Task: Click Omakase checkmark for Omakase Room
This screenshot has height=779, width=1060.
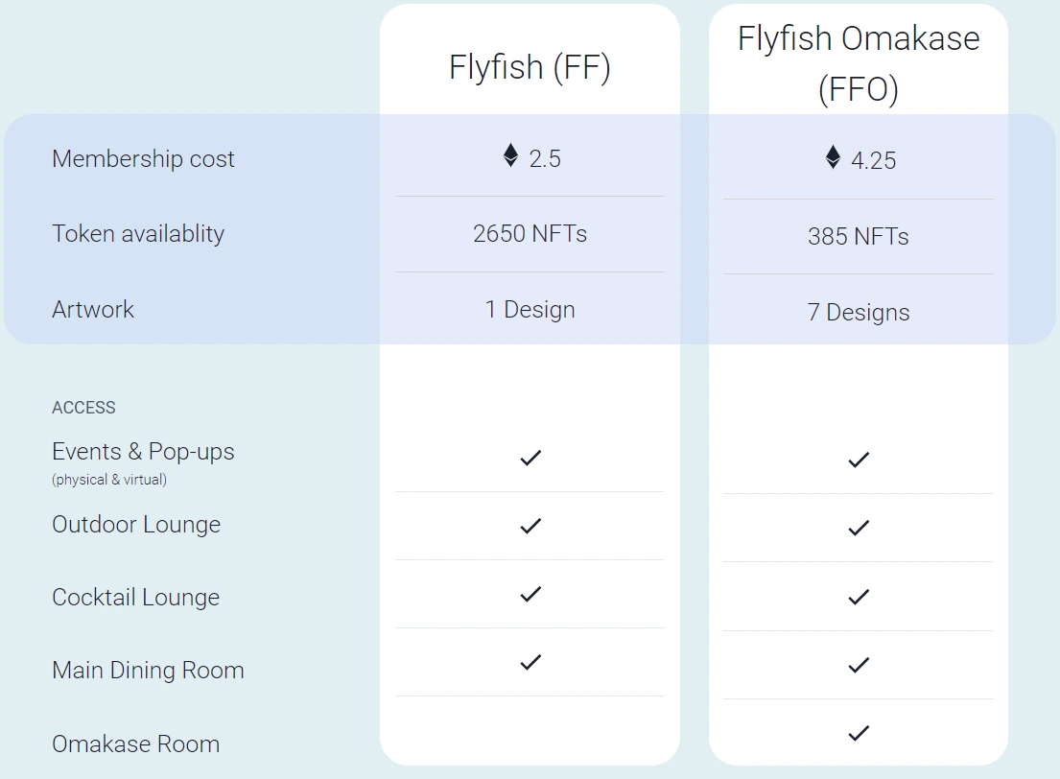Action: point(859,733)
